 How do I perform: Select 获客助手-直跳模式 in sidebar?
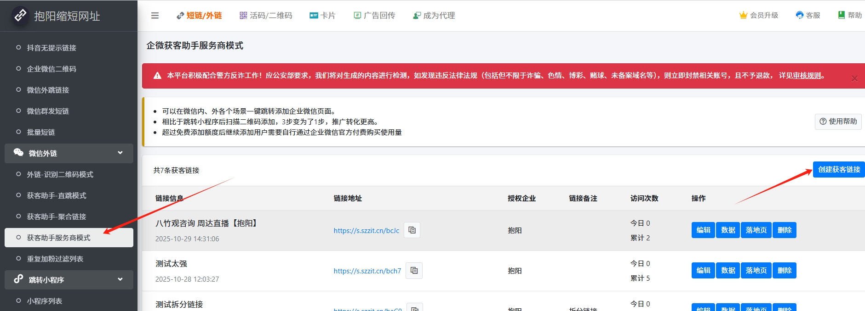pyautogui.click(x=57, y=195)
